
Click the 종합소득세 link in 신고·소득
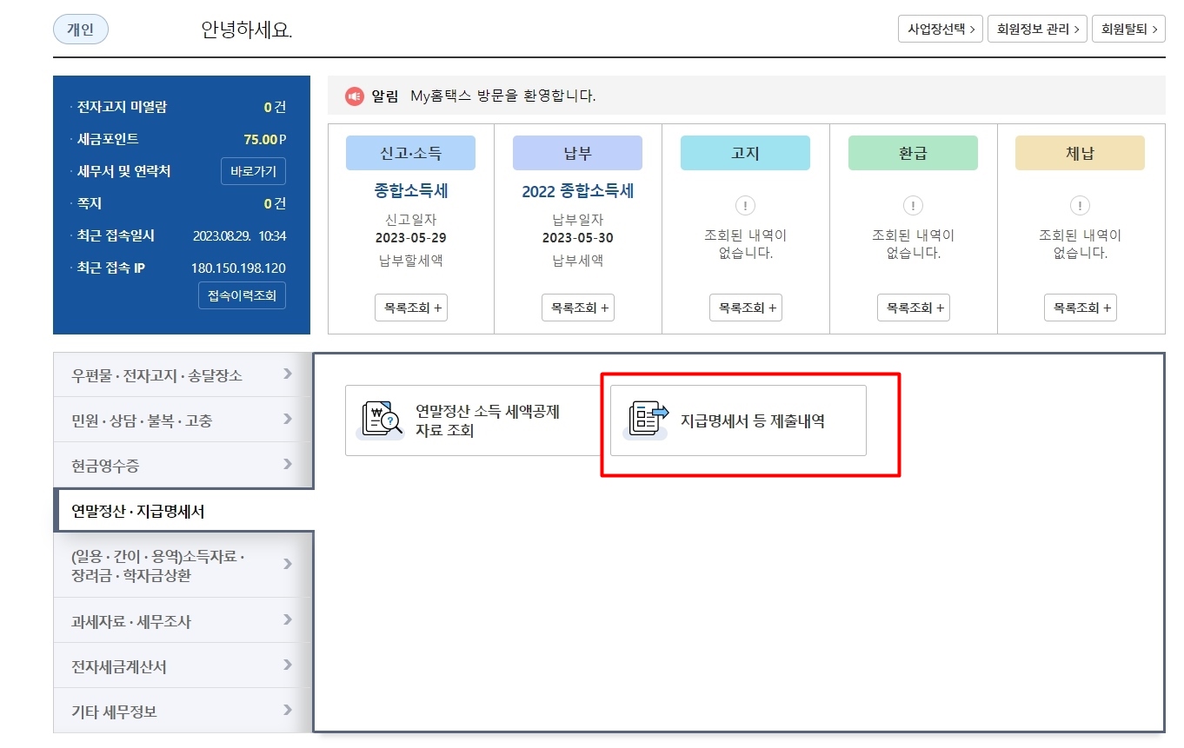[411, 190]
